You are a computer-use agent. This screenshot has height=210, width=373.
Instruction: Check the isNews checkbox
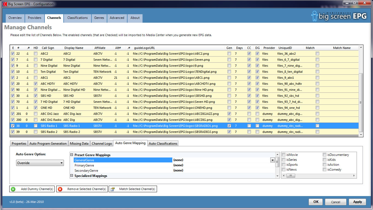coord(284,170)
